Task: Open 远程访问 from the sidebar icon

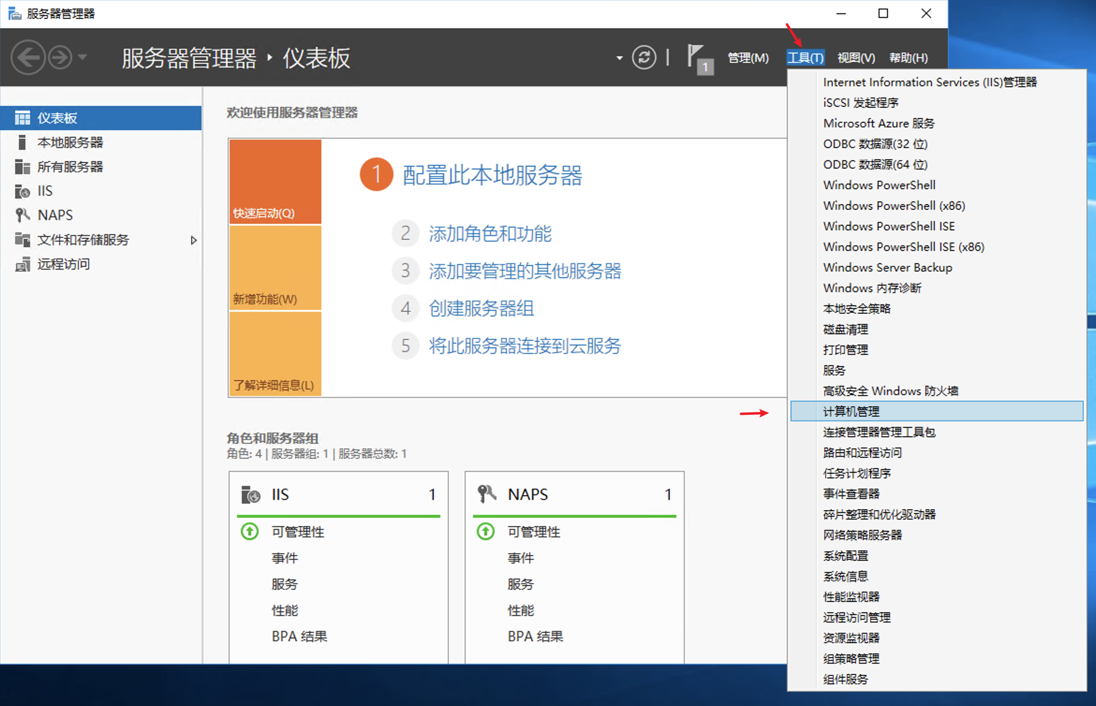Action: tap(22, 264)
